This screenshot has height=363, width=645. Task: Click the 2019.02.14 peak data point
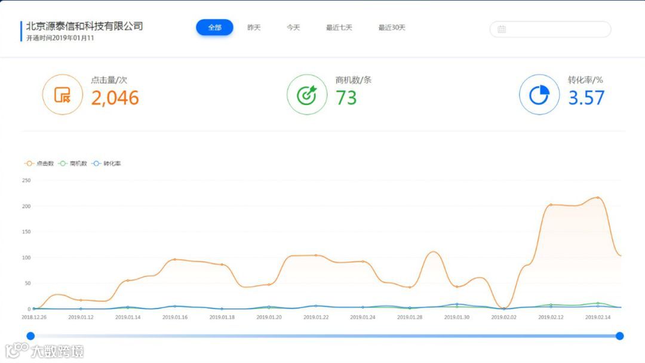[598, 198]
